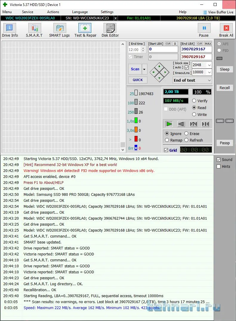
Task: Click the QUICK scan button
Action: point(138,80)
